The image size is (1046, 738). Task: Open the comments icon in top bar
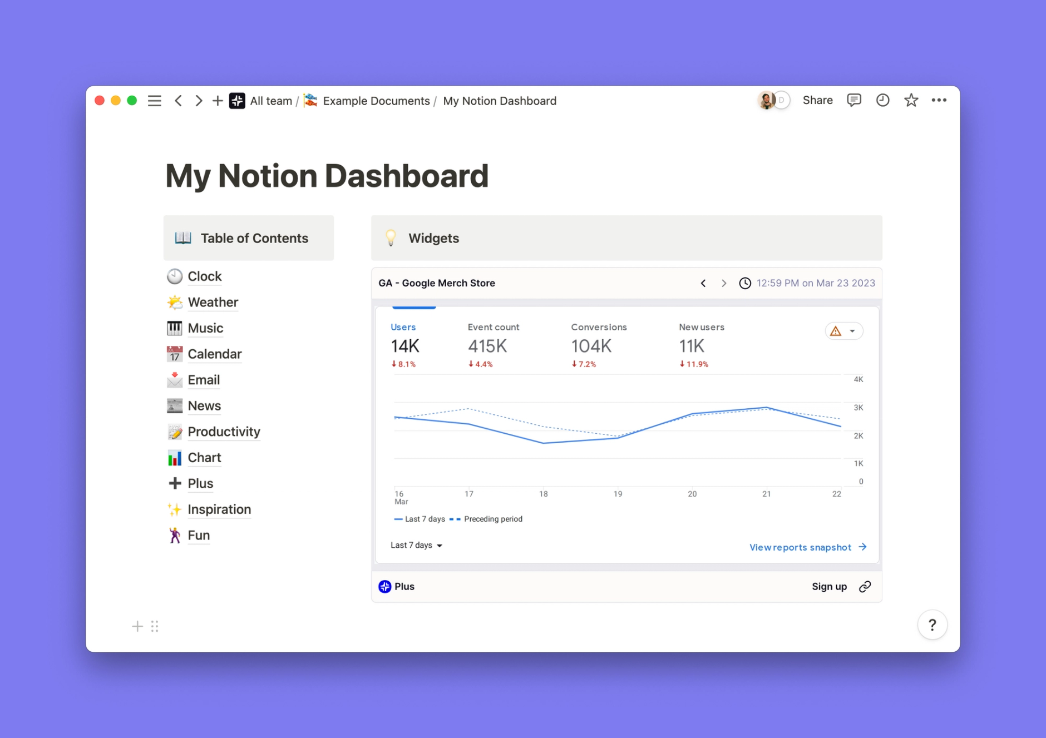(x=854, y=100)
